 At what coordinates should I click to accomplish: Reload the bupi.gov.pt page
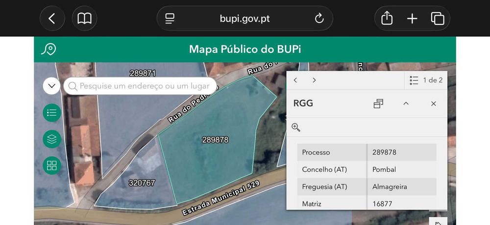(x=319, y=19)
